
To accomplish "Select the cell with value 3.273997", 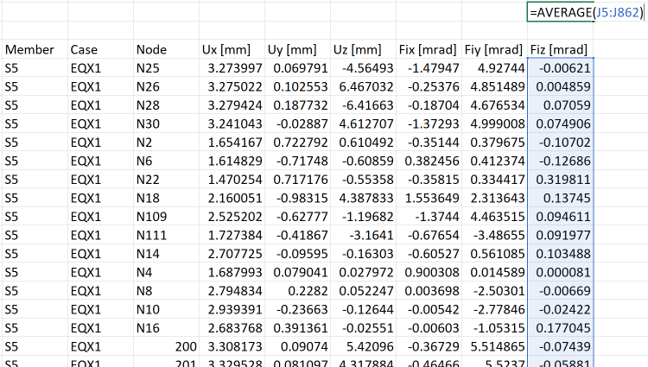I will click(232, 68).
